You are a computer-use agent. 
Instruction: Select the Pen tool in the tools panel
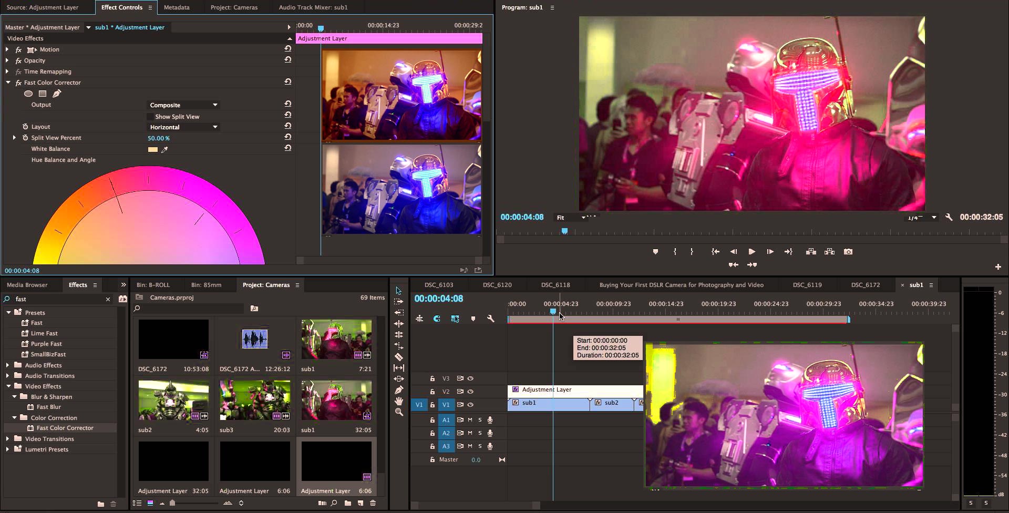(399, 390)
